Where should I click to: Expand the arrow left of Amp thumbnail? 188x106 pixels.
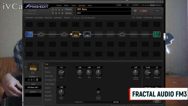pyautogui.click(x=25, y=67)
